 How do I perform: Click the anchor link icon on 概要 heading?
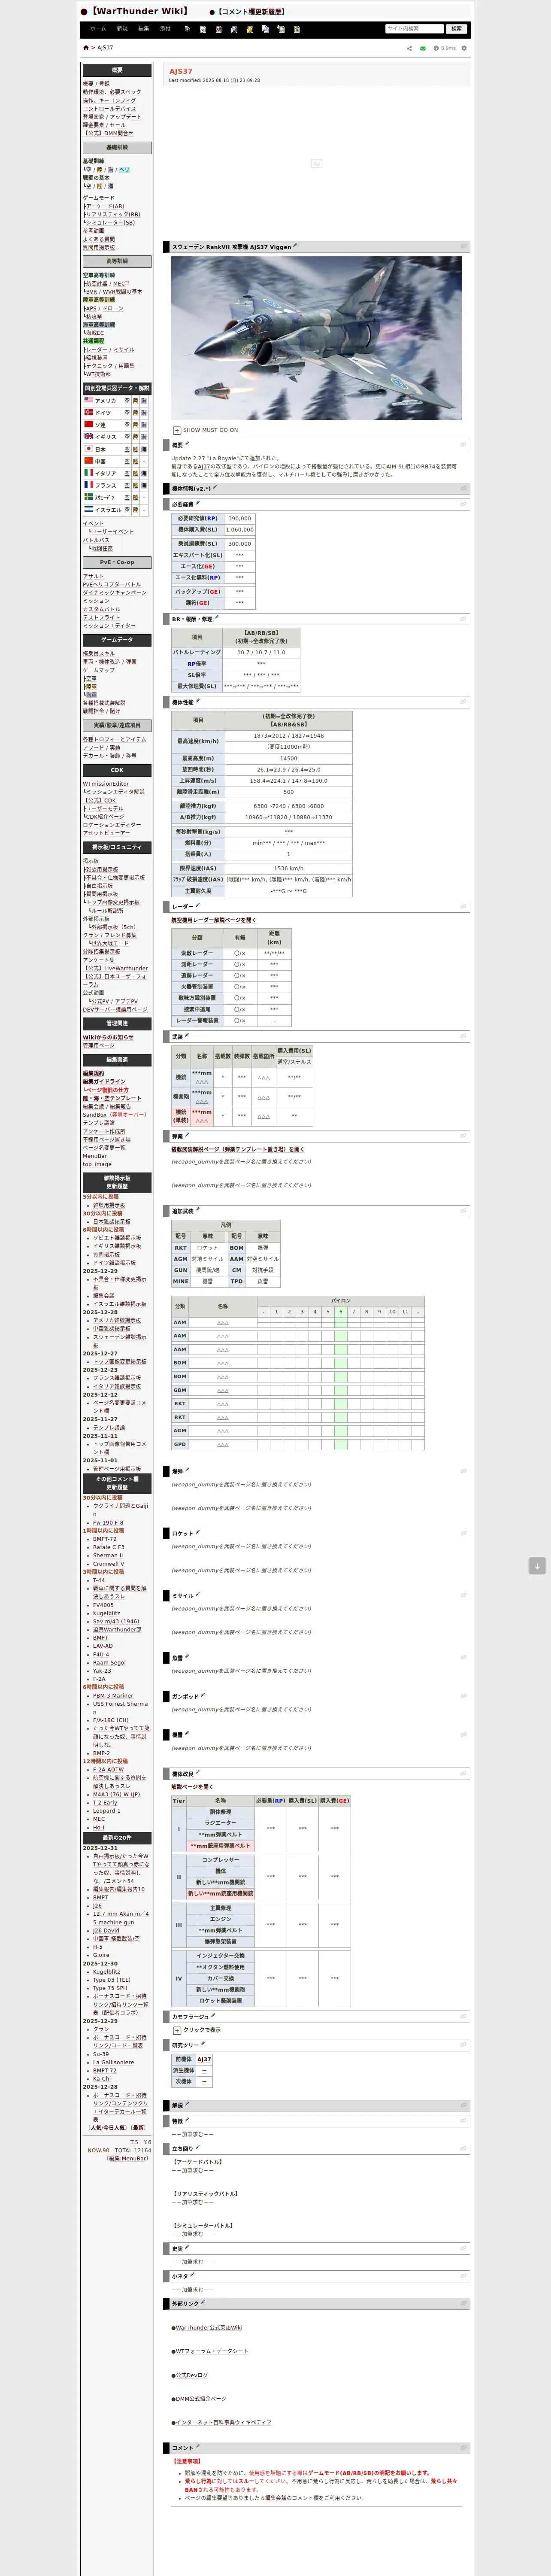click(x=463, y=445)
